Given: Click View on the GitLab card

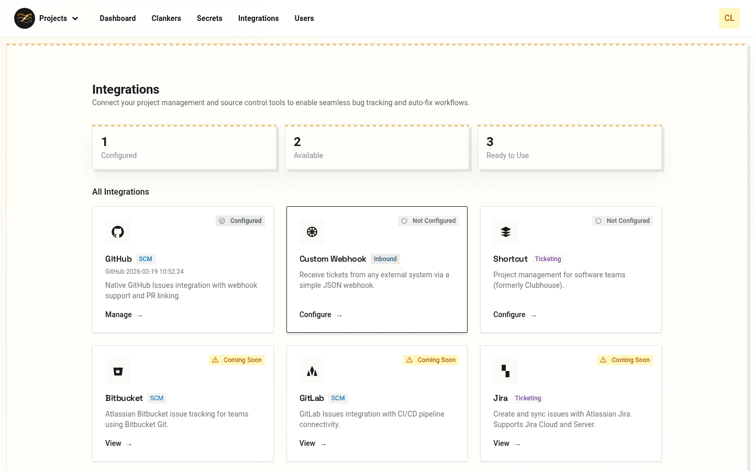Looking at the screenshot, I should click(307, 443).
